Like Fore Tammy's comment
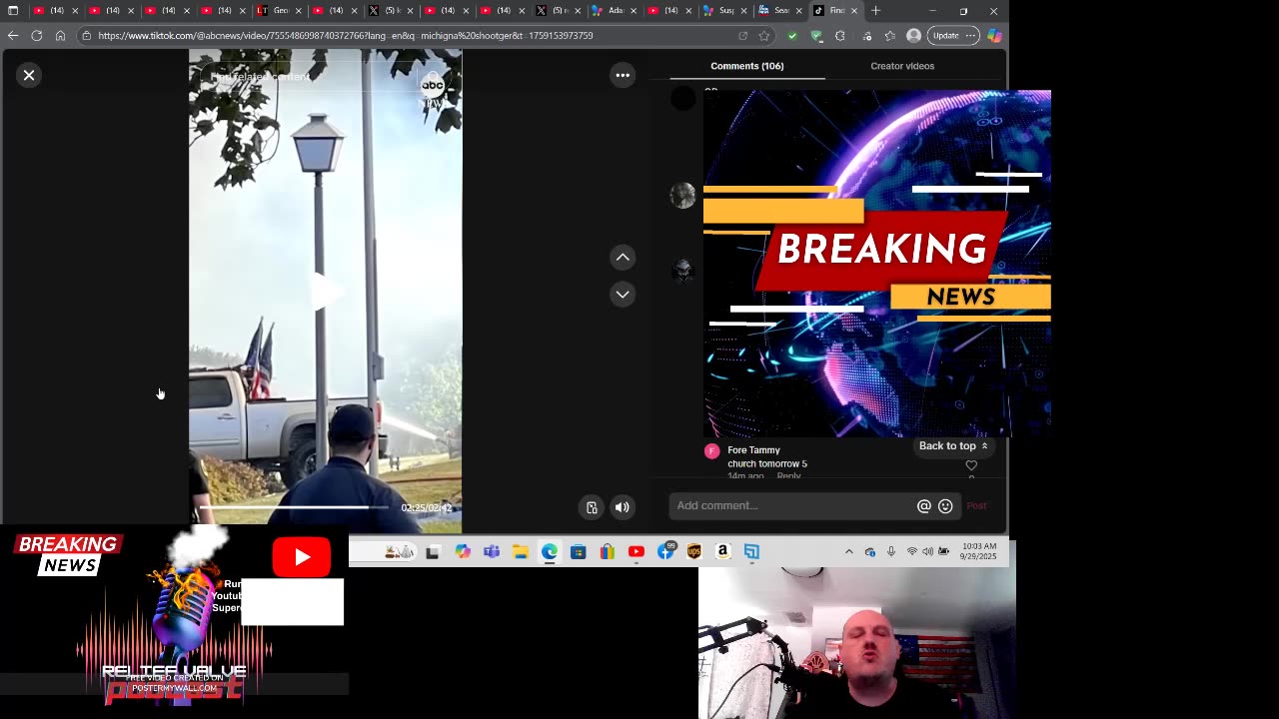Image resolution: width=1279 pixels, height=719 pixels. (971, 465)
